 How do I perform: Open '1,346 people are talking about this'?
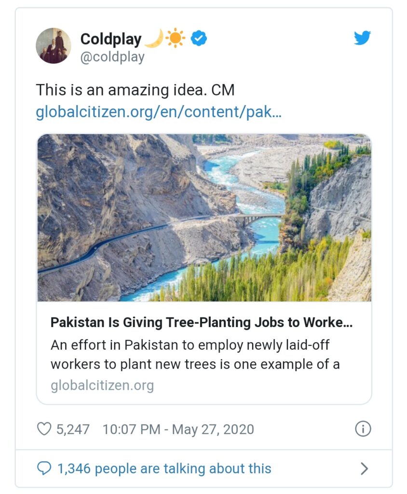164,468
